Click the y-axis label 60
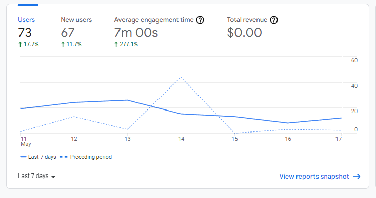This screenshot has width=376, height=198. click(354, 60)
